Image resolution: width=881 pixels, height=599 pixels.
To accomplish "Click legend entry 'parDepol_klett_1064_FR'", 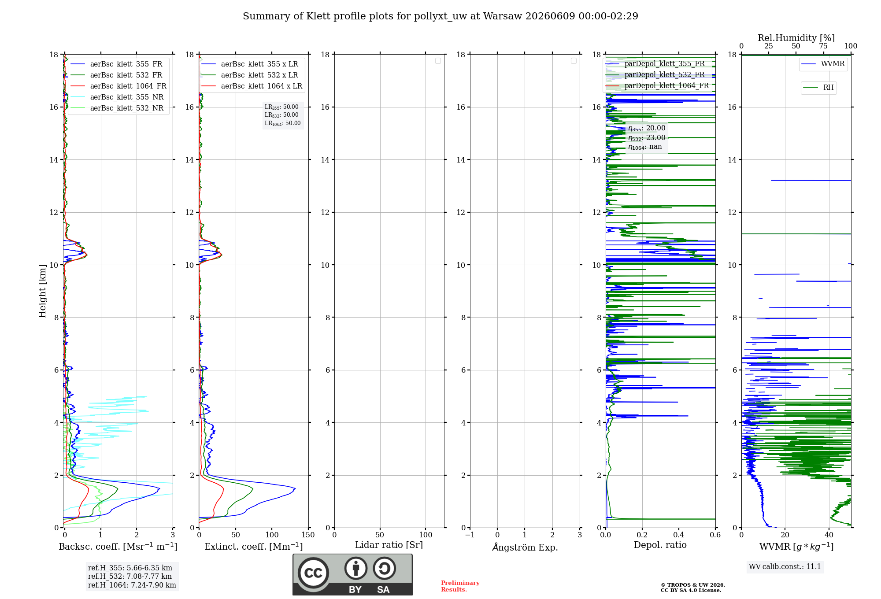I will point(666,86).
